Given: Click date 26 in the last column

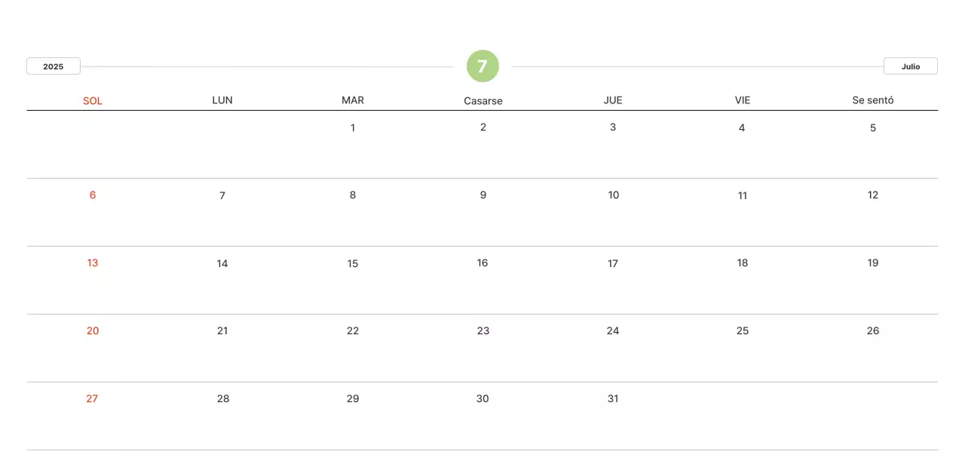Looking at the screenshot, I should [x=873, y=330].
